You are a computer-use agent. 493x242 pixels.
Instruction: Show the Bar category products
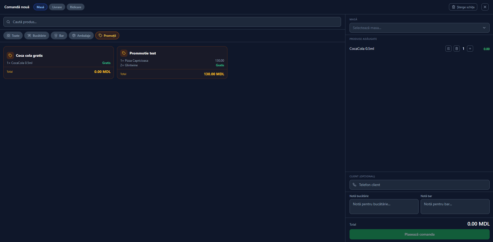pos(59,35)
